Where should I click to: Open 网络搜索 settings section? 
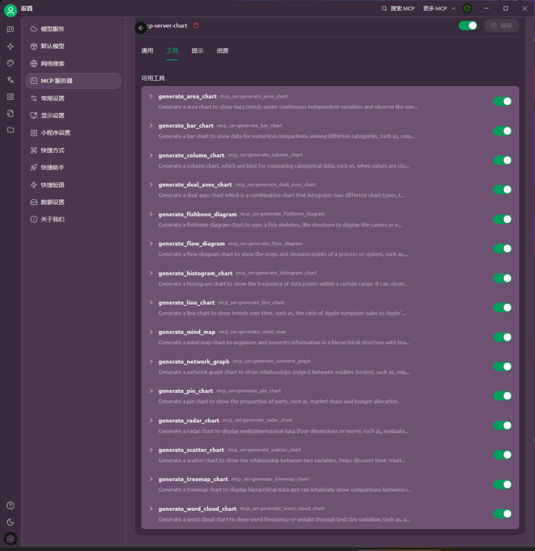[x=73, y=63]
